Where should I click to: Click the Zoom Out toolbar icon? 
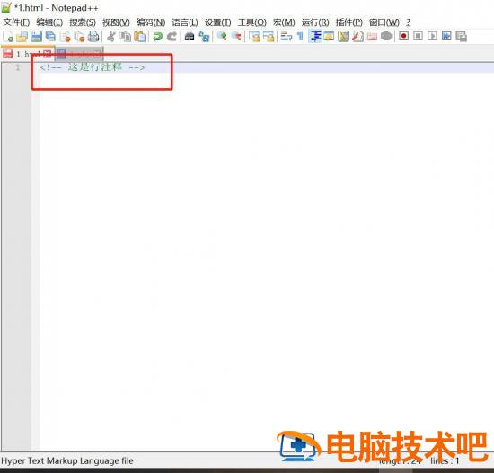[236, 37]
